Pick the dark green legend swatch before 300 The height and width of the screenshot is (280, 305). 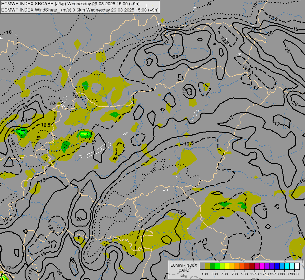point(212,266)
